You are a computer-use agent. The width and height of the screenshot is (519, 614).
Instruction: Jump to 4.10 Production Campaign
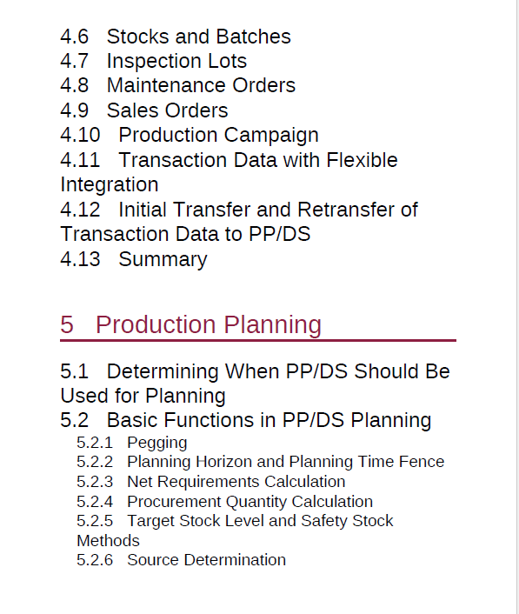point(190,136)
